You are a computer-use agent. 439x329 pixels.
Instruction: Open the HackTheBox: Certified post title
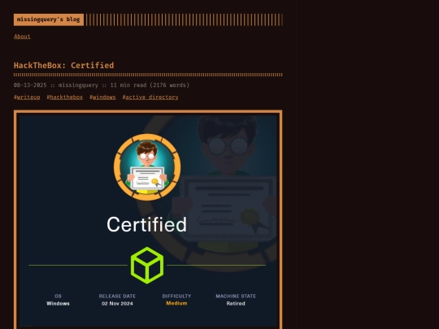[x=64, y=66]
